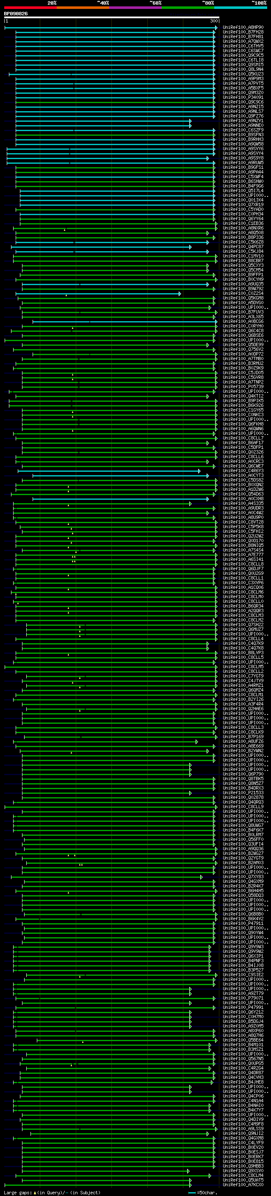Click label UniRef100_B7P169
The image size is (271, 1196).
[x=243, y=737]
